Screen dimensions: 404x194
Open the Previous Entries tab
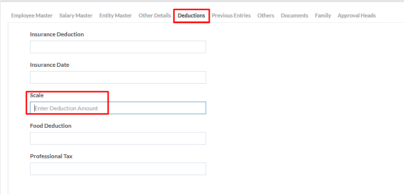click(x=231, y=15)
